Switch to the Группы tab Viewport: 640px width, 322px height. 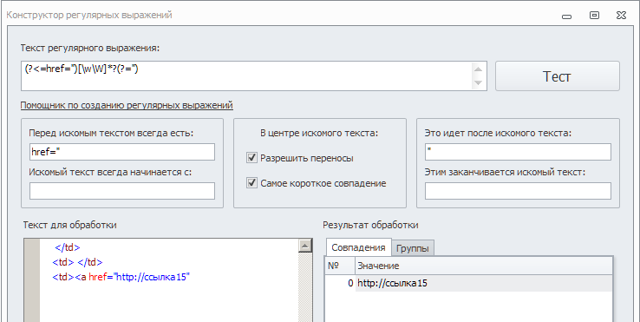(x=412, y=248)
